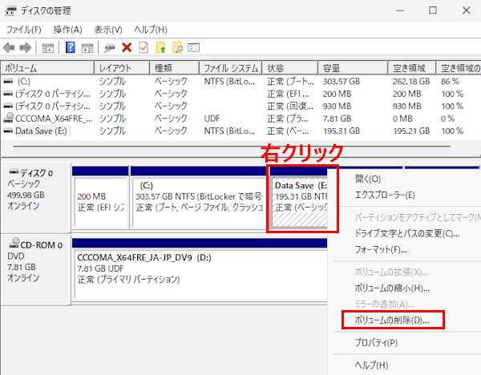Viewport: 481px width, 375px height.
Task: Sort by ファイル システム column header
Action: pyautogui.click(x=230, y=68)
